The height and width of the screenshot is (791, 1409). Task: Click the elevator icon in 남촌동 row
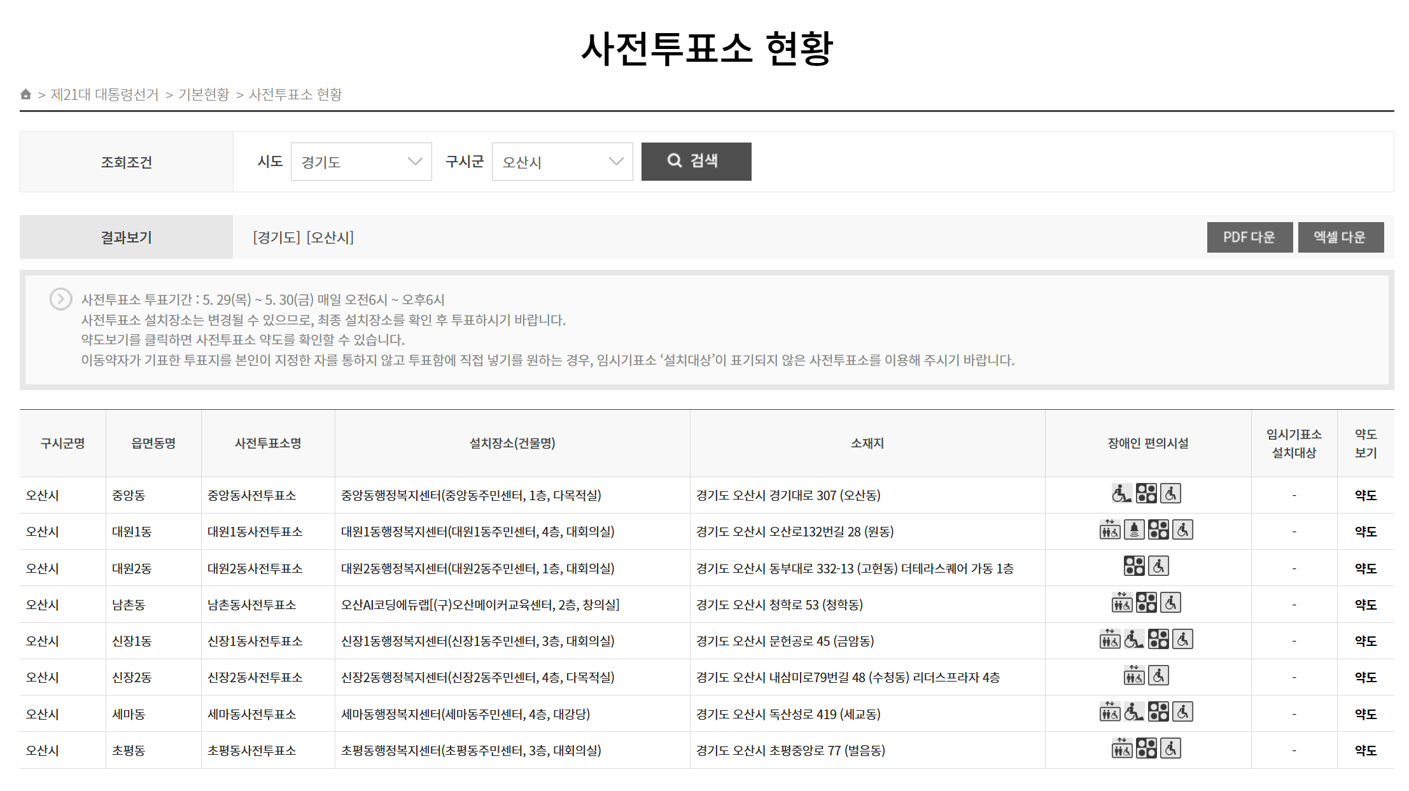1122,603
